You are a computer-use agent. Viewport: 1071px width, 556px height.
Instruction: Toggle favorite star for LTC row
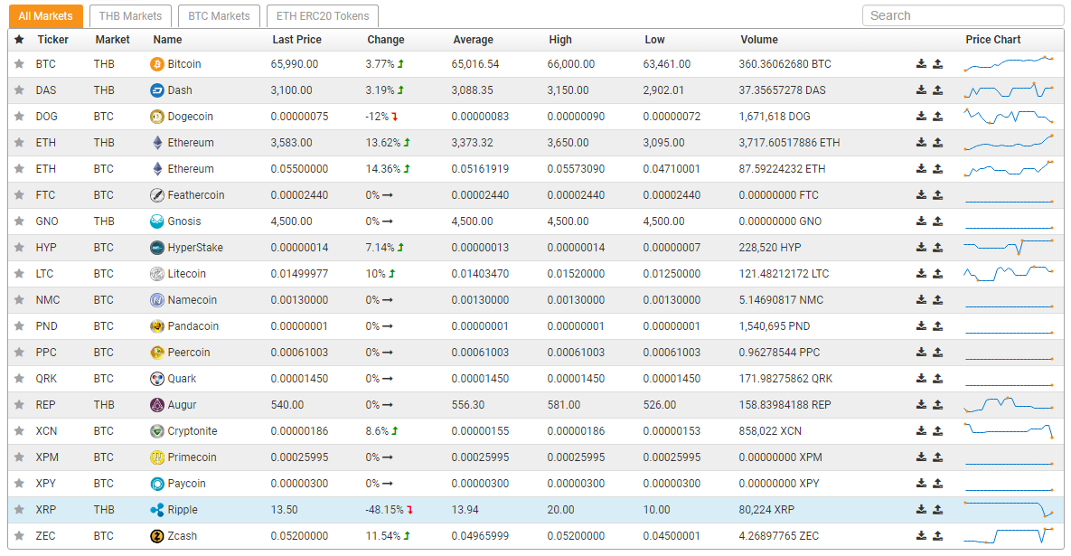click(19, 274)
